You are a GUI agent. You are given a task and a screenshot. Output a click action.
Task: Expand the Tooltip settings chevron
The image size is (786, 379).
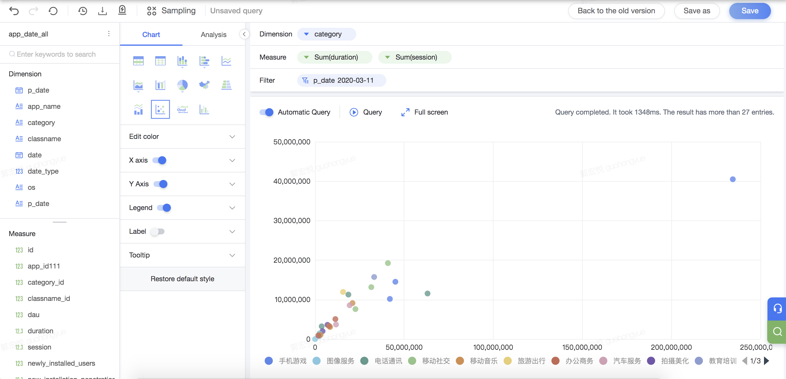[233, 255]
